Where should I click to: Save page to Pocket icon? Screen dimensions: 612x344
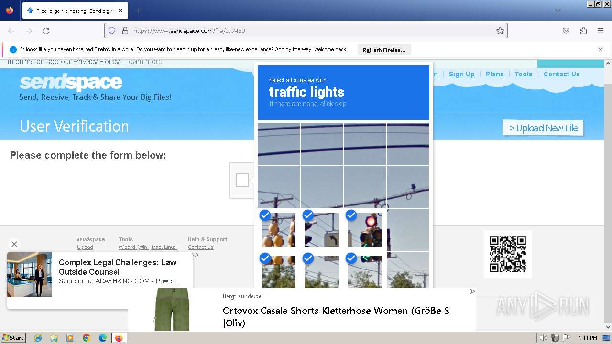(x=566, y=31)
